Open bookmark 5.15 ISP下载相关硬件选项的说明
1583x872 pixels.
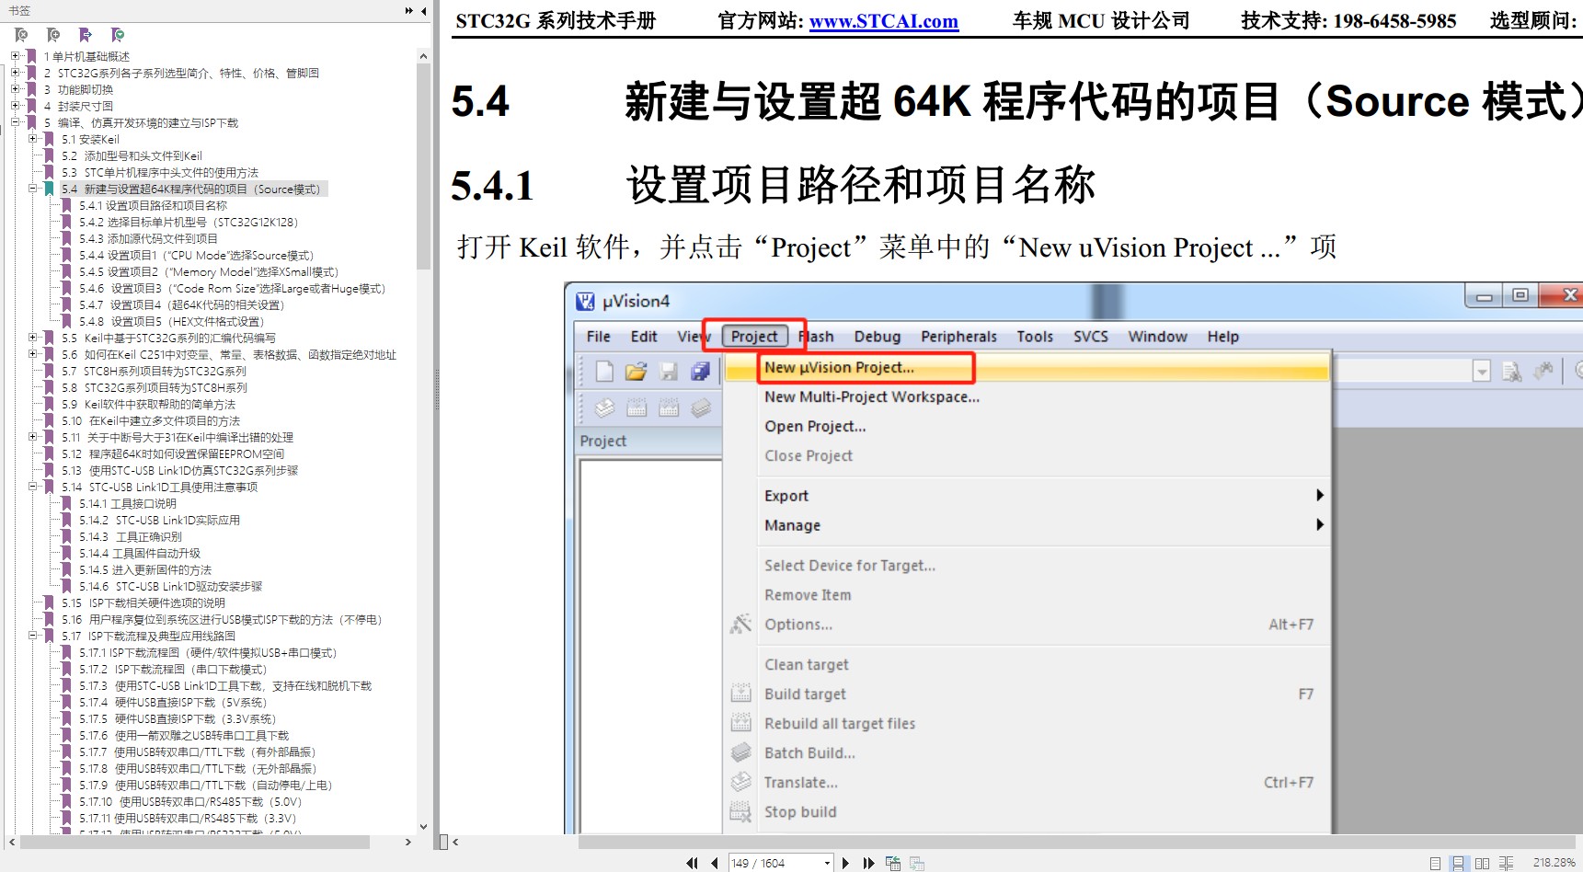143,603
